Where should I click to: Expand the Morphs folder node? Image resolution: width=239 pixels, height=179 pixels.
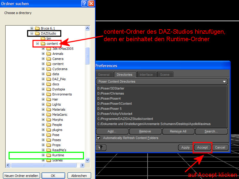(x=43, y=120)
